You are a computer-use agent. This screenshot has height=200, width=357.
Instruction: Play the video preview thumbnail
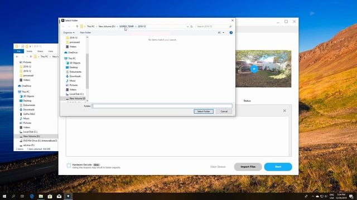(254, 69)
